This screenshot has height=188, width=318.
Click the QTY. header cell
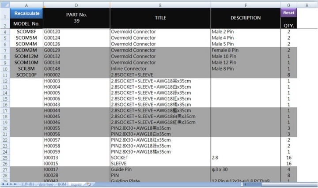(288, 25)
